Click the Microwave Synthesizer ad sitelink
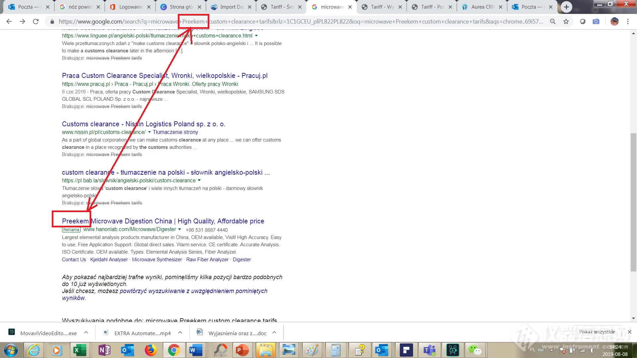Viewport: 637px width, 358px height. coord(157,260)
